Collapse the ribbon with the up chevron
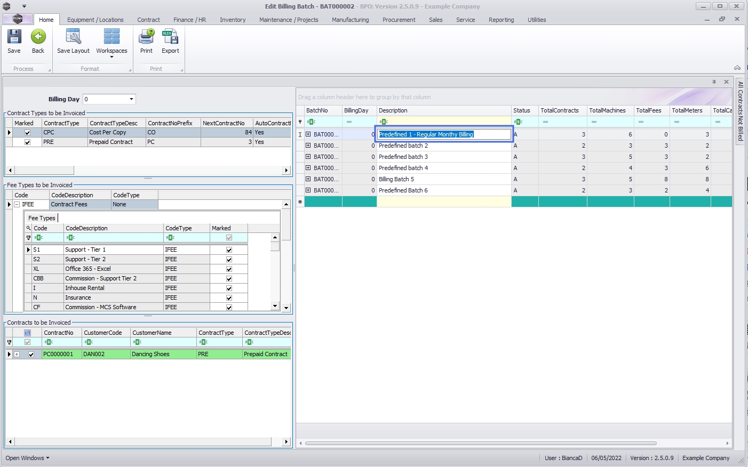This screenshot has height=467, width=748. click(x=737, y=68)
